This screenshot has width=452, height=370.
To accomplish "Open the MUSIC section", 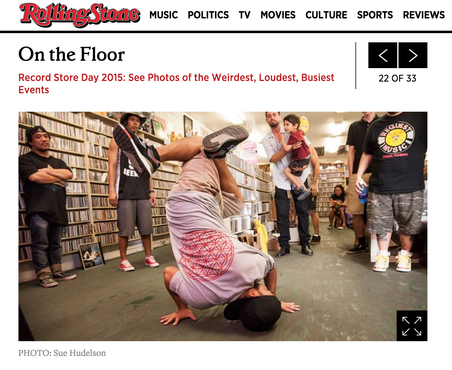I will [x=164, y=15].
